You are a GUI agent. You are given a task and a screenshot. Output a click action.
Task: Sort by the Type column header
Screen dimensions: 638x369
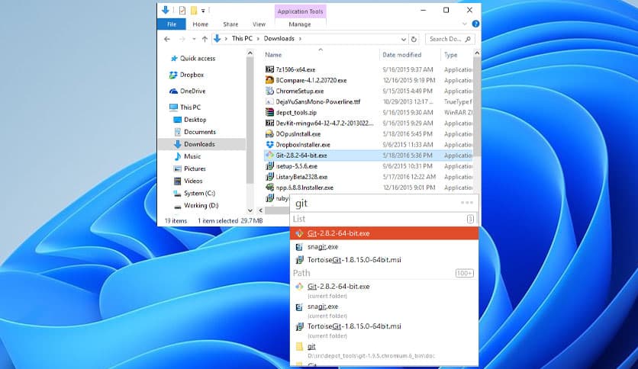450,55
